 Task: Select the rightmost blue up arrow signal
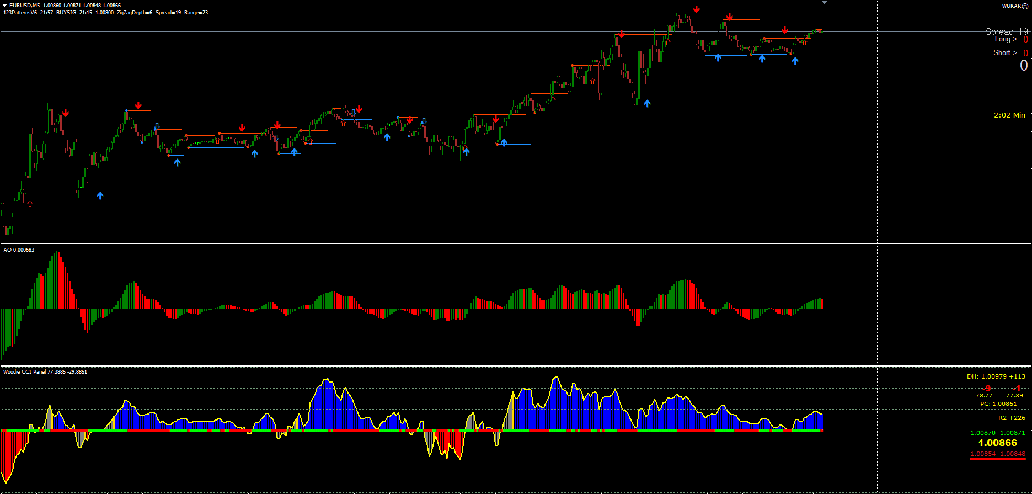pyautogui.click(x=795, y=61)
